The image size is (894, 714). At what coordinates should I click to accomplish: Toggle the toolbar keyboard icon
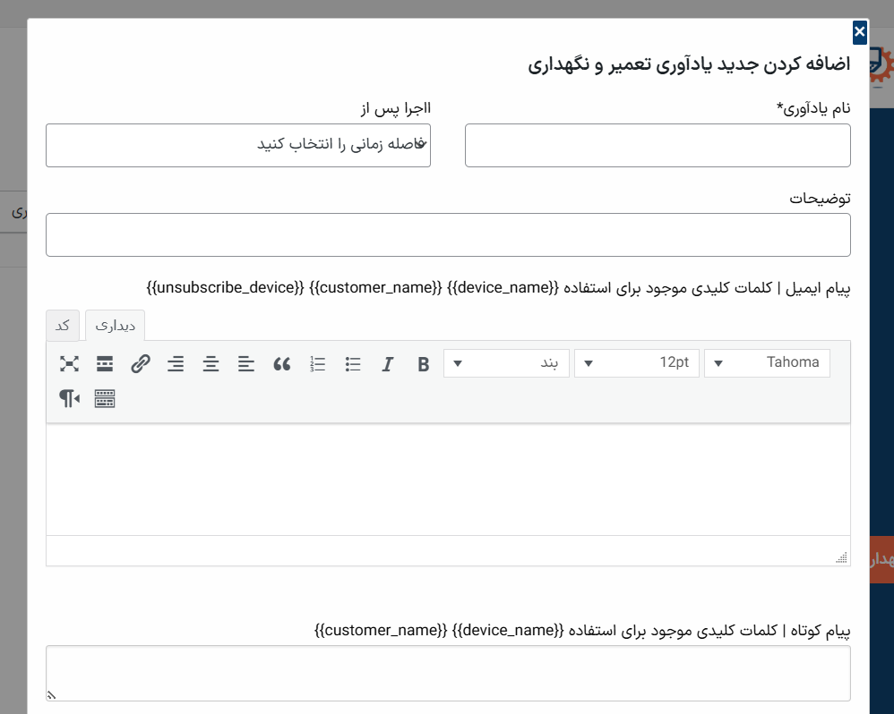104,398
